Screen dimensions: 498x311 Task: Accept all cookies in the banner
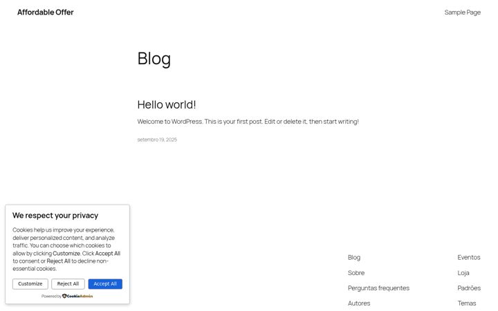[105, 284]
